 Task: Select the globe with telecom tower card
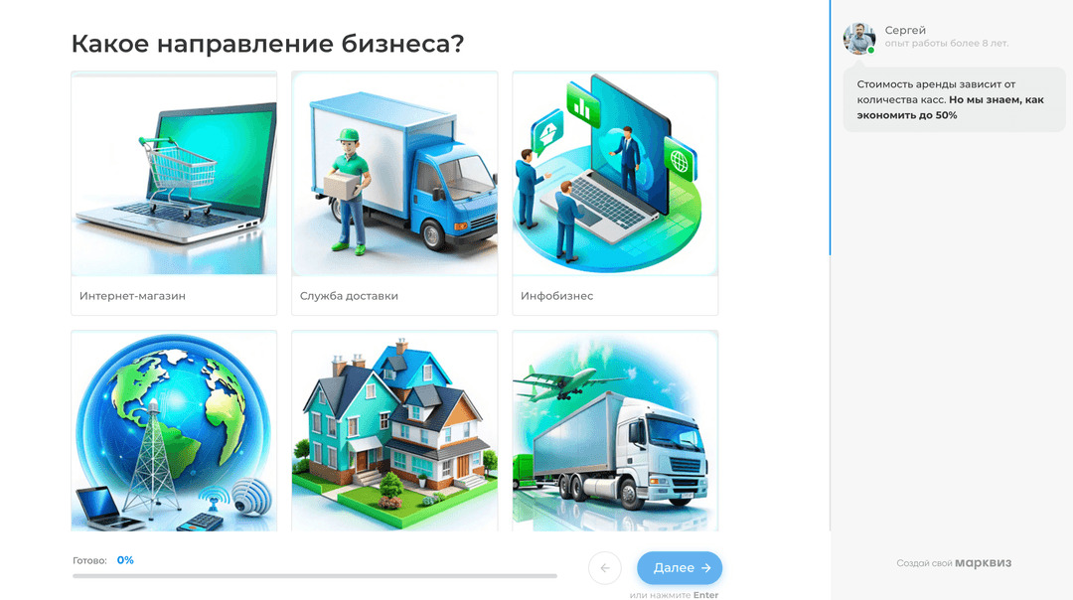tap(174, 432)
